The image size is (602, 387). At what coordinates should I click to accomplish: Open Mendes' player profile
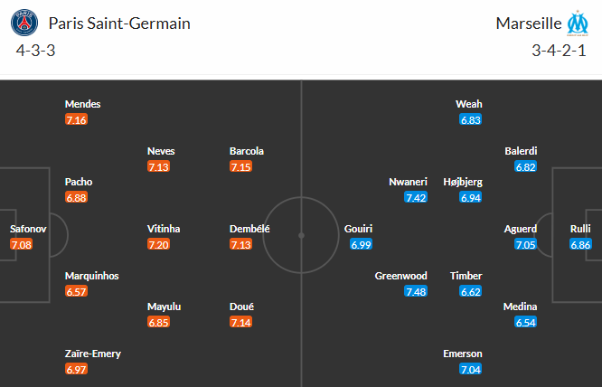point(82,104)
